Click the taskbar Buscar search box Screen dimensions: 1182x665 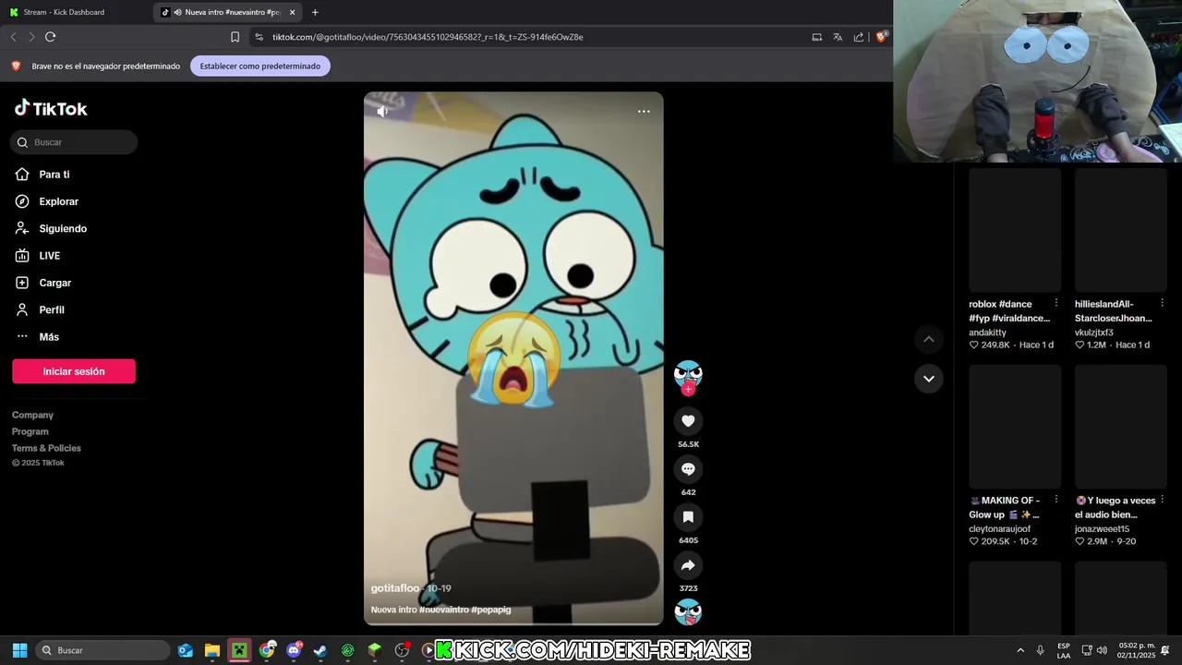103,650
